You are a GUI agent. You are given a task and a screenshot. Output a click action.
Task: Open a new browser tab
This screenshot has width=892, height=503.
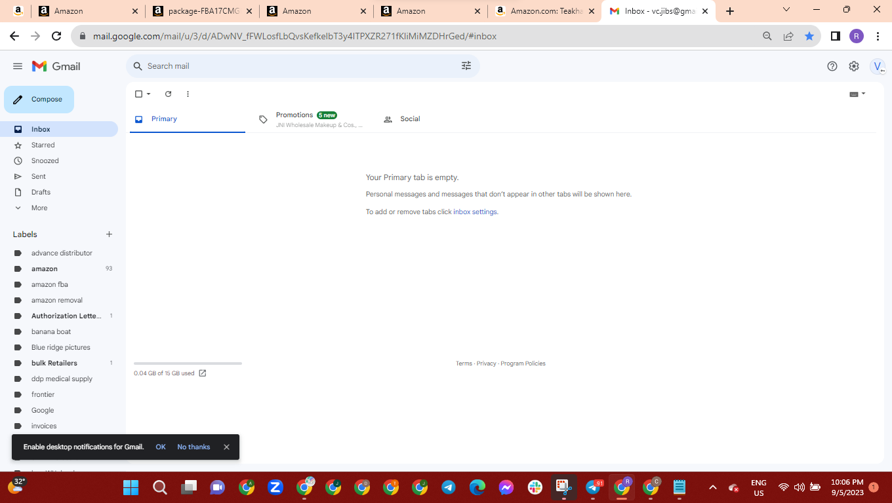tap(730, 11)
